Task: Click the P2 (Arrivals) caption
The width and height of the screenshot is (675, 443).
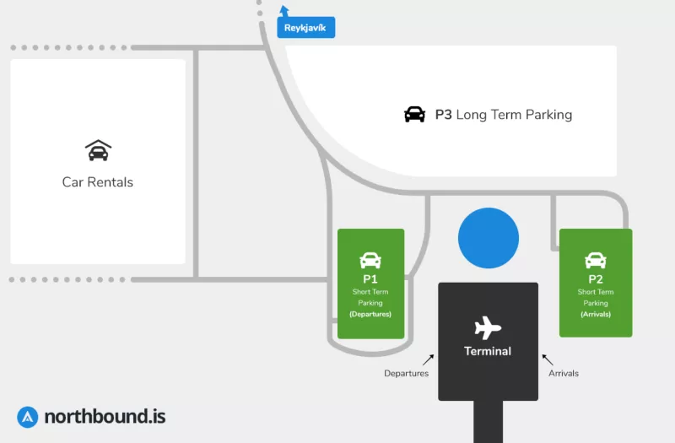Action: tap(596, 314)
